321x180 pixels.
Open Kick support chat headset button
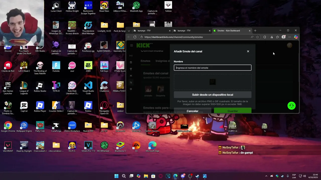pyautogui.click(x=291, y=106)
